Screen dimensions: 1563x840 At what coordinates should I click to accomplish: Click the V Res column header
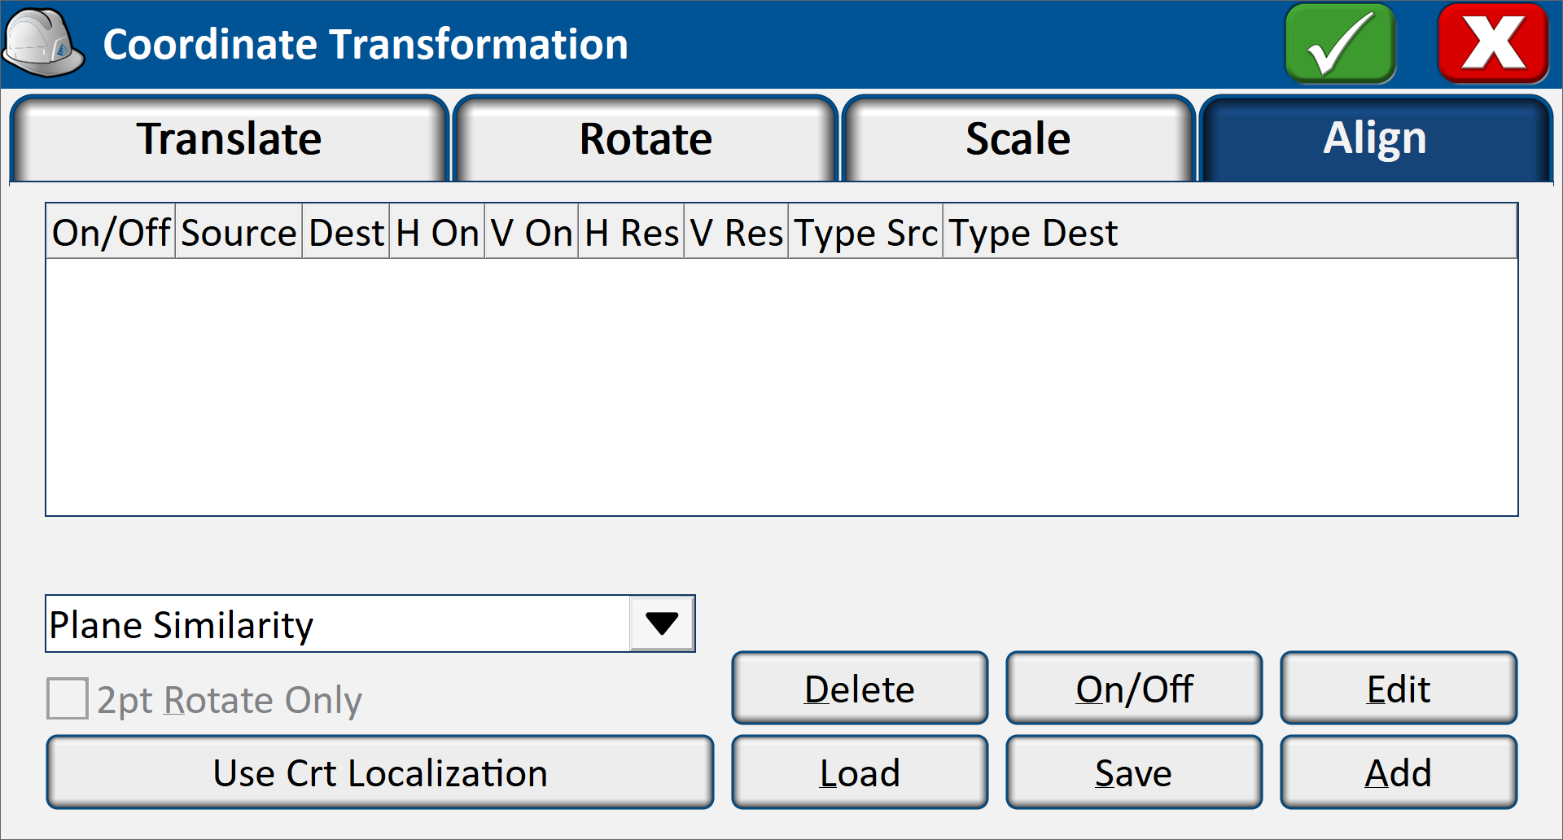(736, 233)
